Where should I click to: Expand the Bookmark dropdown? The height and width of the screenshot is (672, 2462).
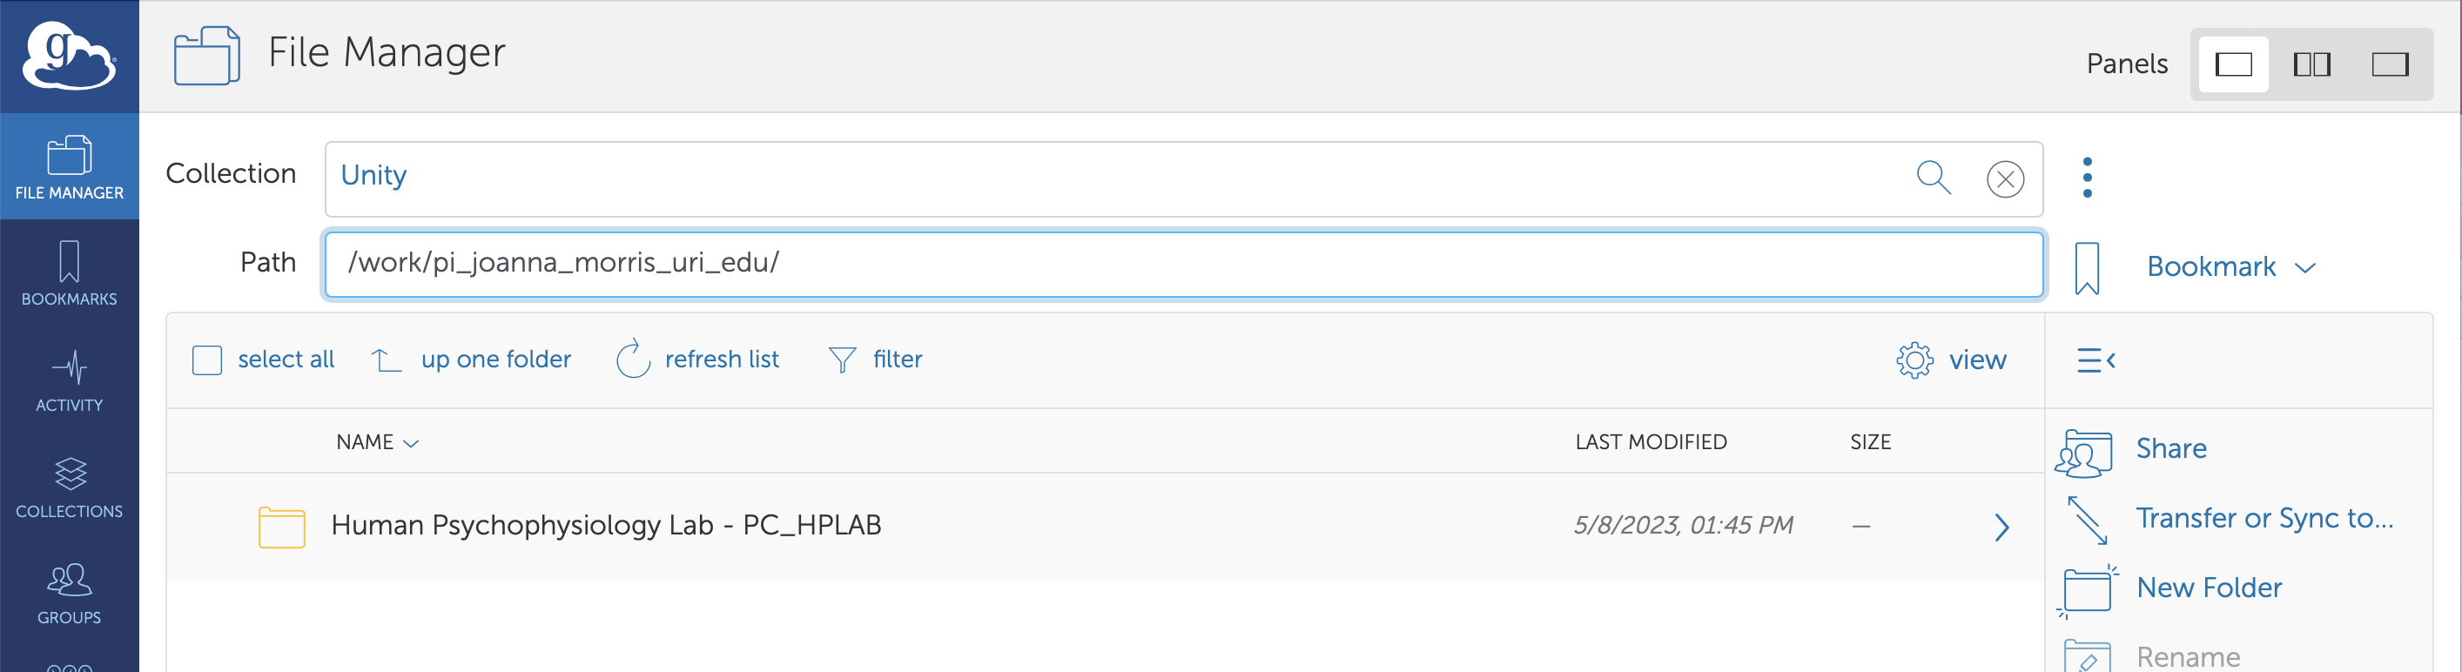pyautogui.click(x=2230, y=266)
